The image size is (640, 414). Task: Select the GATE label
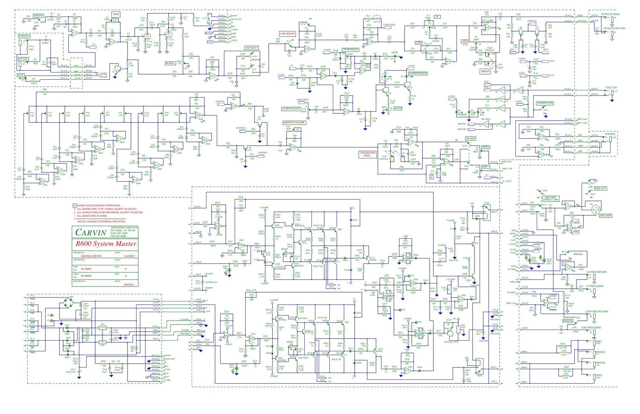395,53
